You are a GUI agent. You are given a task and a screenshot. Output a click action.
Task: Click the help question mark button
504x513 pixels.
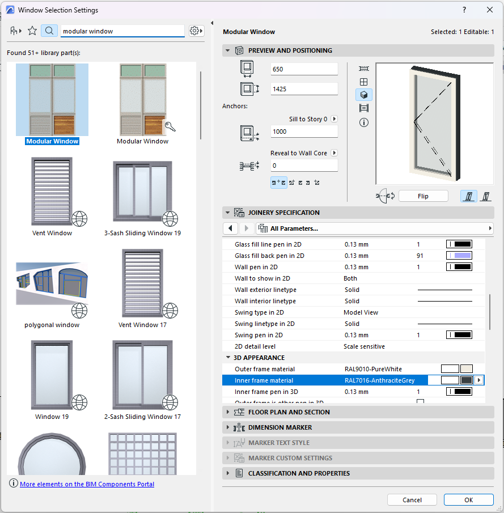click(x=464, y=10)
